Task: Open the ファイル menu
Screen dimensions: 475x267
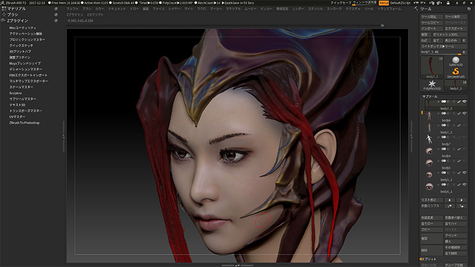Action: 159,9
